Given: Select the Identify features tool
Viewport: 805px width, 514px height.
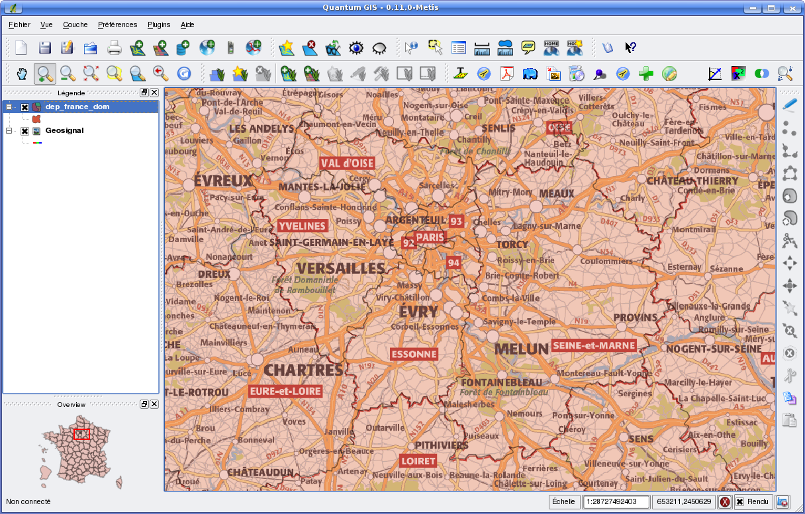Looking at the screenshot, I should click(411, 48).
